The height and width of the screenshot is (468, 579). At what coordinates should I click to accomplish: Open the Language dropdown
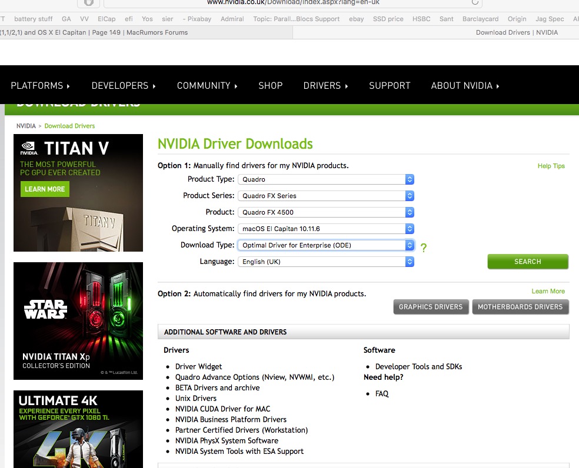[326, 262]
